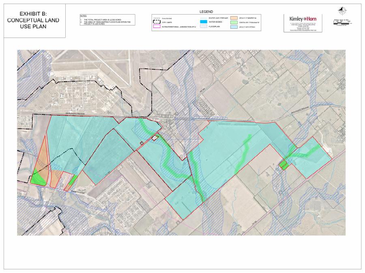Click the note about FEMA-mapped flood plain
The image size is (365, 273).
tap(105, 23)
